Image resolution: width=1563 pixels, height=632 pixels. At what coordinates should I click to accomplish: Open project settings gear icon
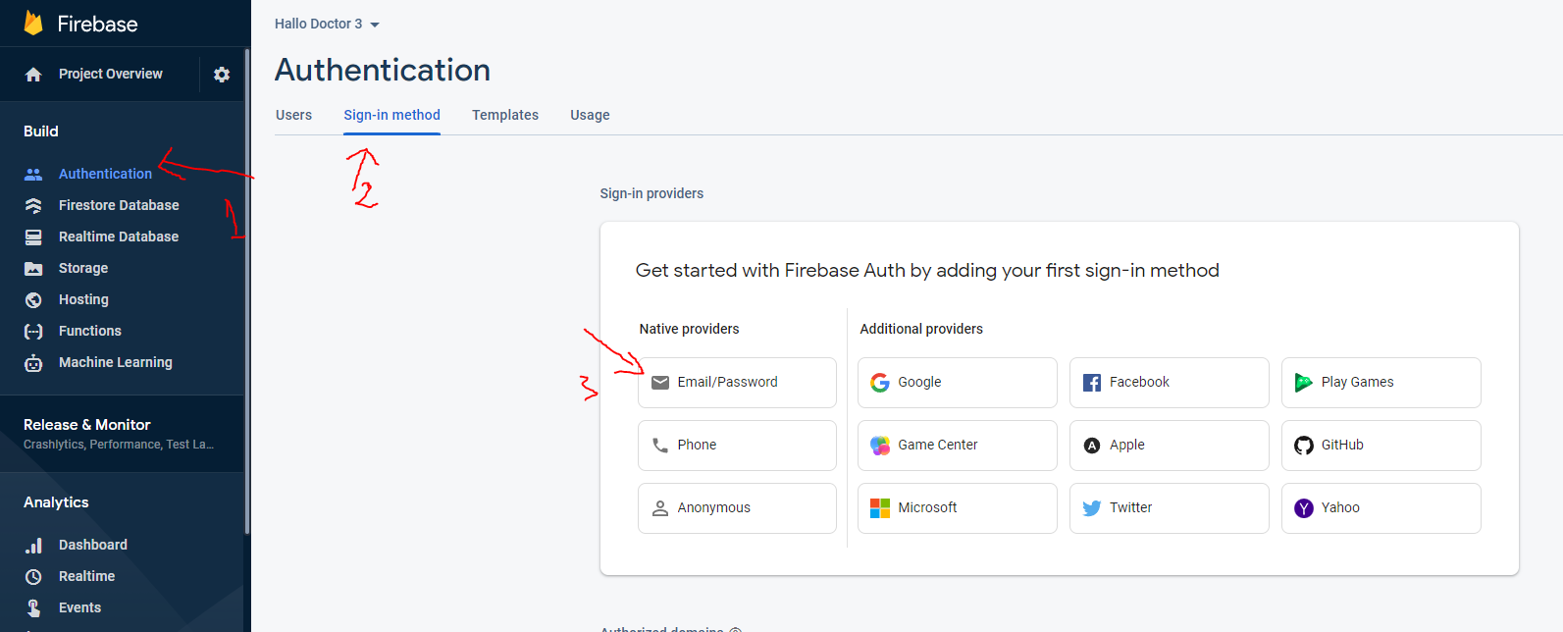pyautogui.click(x=222, y=75)
